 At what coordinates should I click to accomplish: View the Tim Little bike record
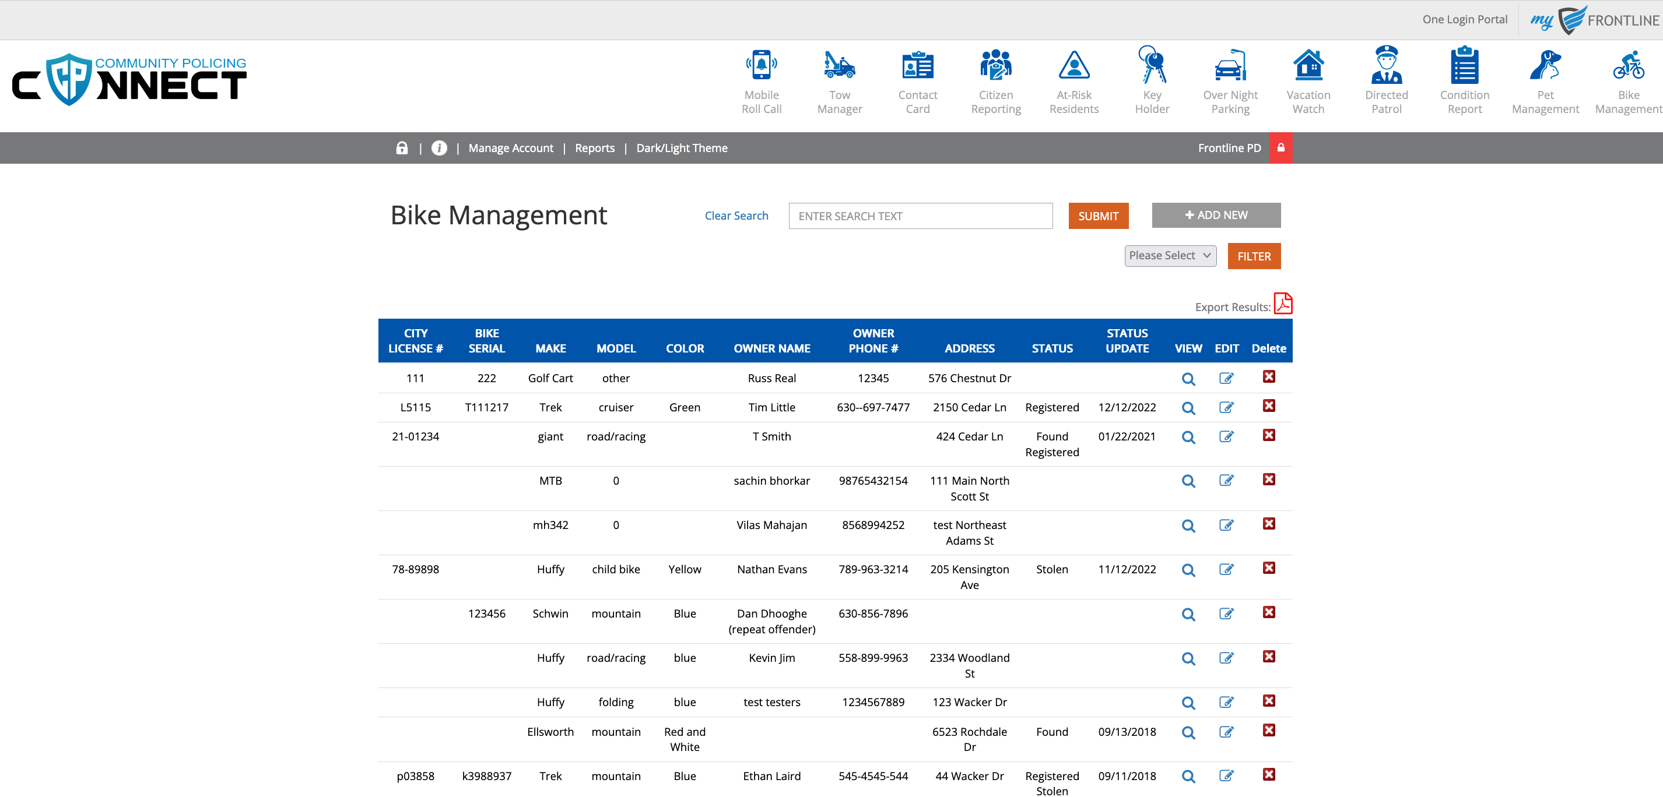pyautogui.click(x=1188, y=408)
